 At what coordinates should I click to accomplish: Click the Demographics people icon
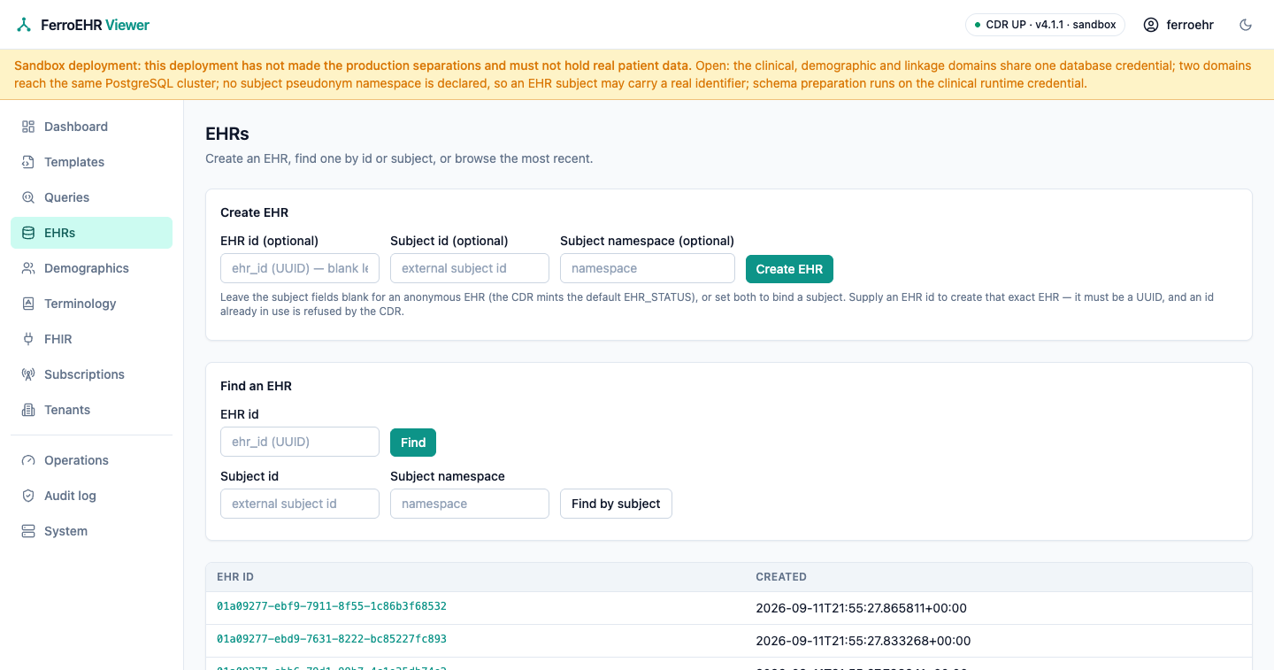28,268
